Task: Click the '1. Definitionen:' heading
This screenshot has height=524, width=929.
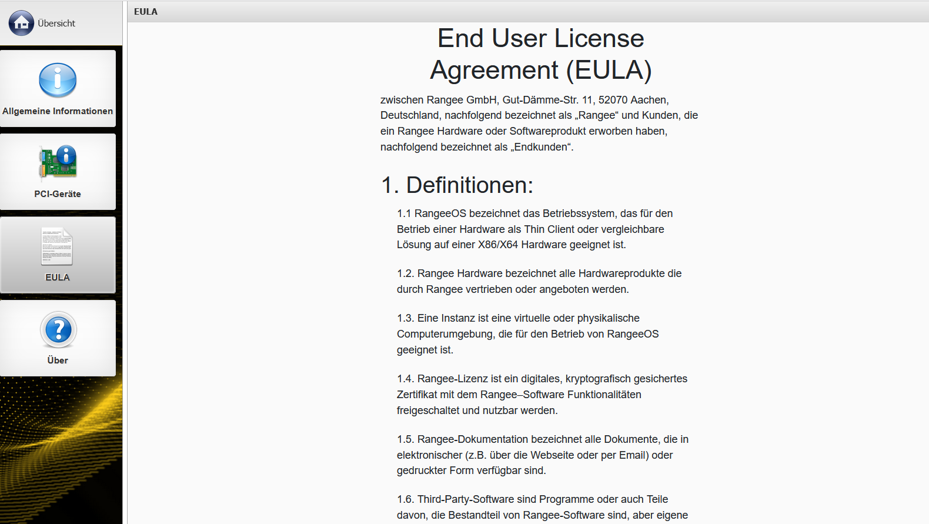Action: [x=457, y=185]
